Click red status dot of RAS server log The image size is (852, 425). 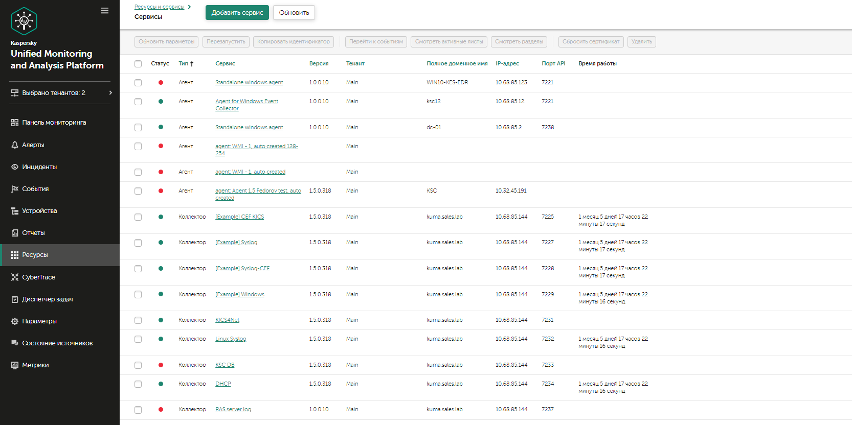click(x=161, y=410)
